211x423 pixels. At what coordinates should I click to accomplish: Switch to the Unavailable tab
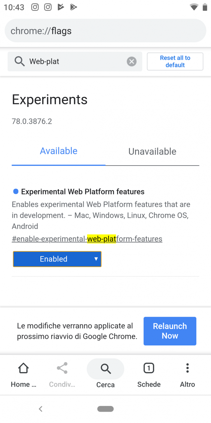152,151
